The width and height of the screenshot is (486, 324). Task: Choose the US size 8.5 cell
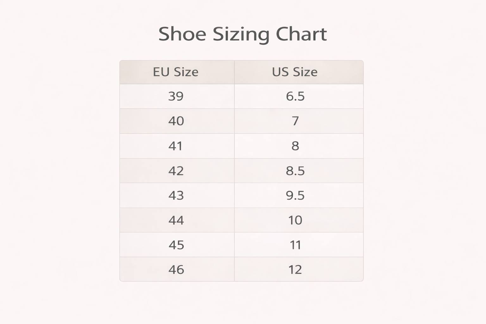click(x=295, y=171)
